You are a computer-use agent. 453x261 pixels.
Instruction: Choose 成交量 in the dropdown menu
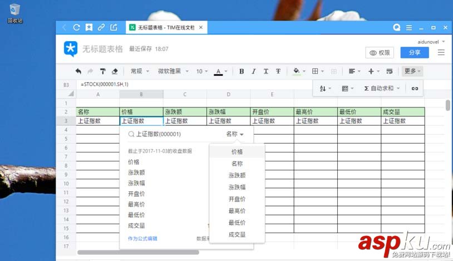click(237, 235)
